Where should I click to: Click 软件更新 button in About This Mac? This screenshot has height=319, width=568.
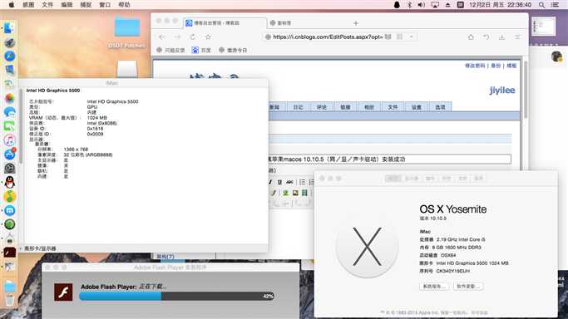[x=468, y=286]
